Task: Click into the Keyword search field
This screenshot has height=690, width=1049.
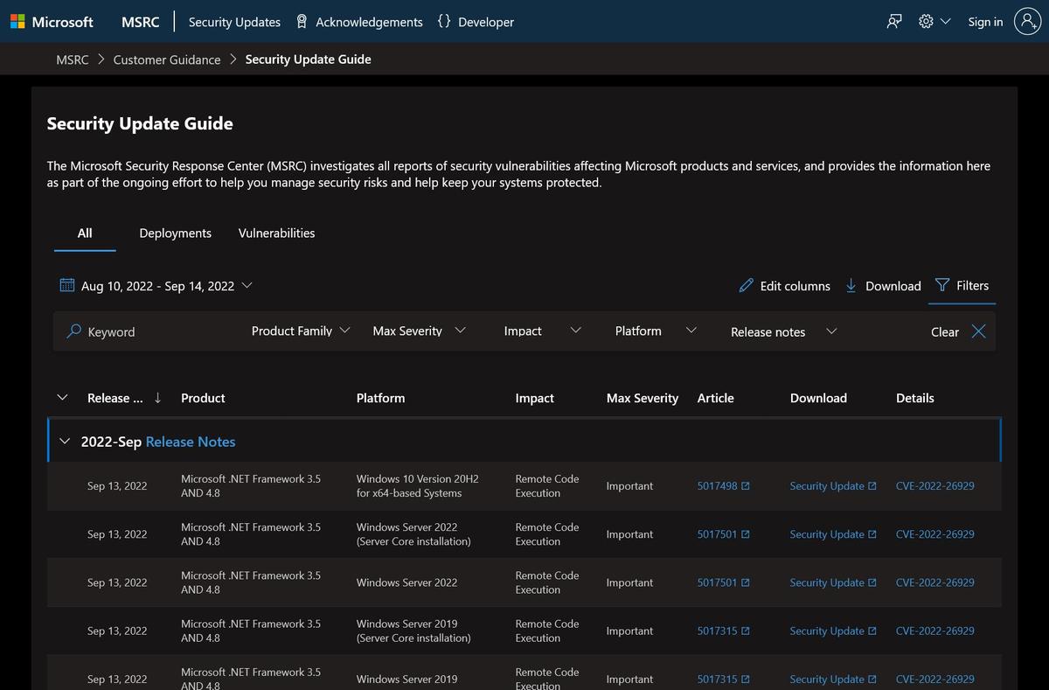Action: tap(149, 331)
